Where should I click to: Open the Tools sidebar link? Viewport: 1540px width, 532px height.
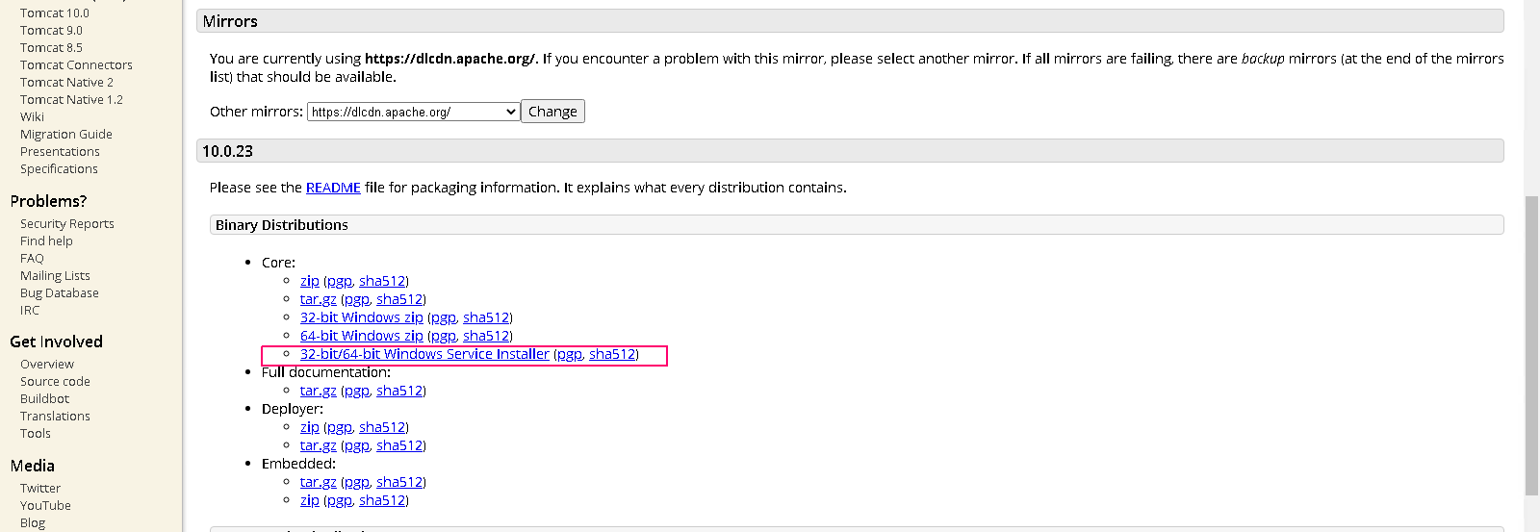tap(36, 434)
